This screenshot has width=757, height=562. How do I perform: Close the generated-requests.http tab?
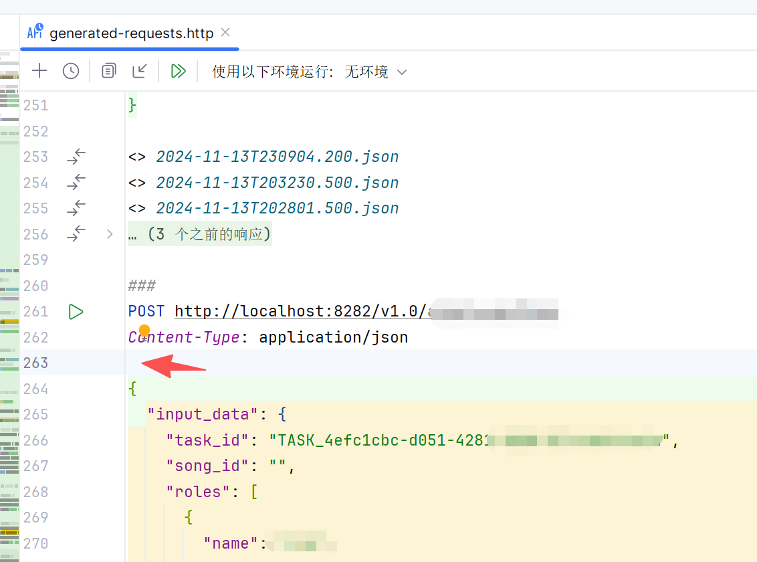click(225, 32)
